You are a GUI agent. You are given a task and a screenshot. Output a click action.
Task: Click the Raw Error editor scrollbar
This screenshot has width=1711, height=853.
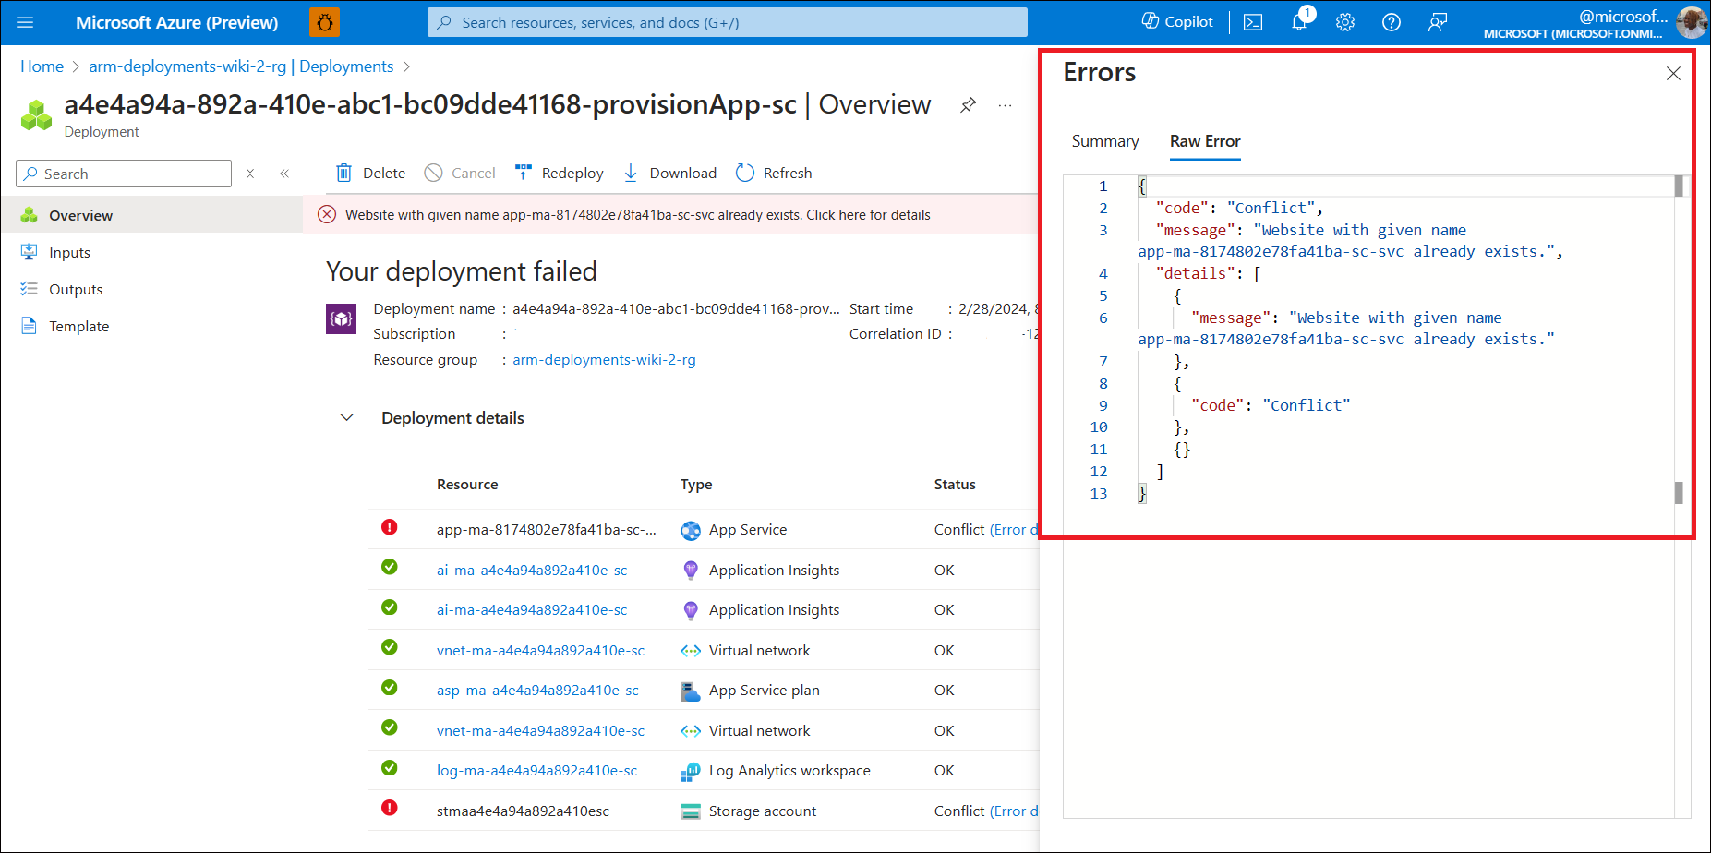click(1679, 340)
